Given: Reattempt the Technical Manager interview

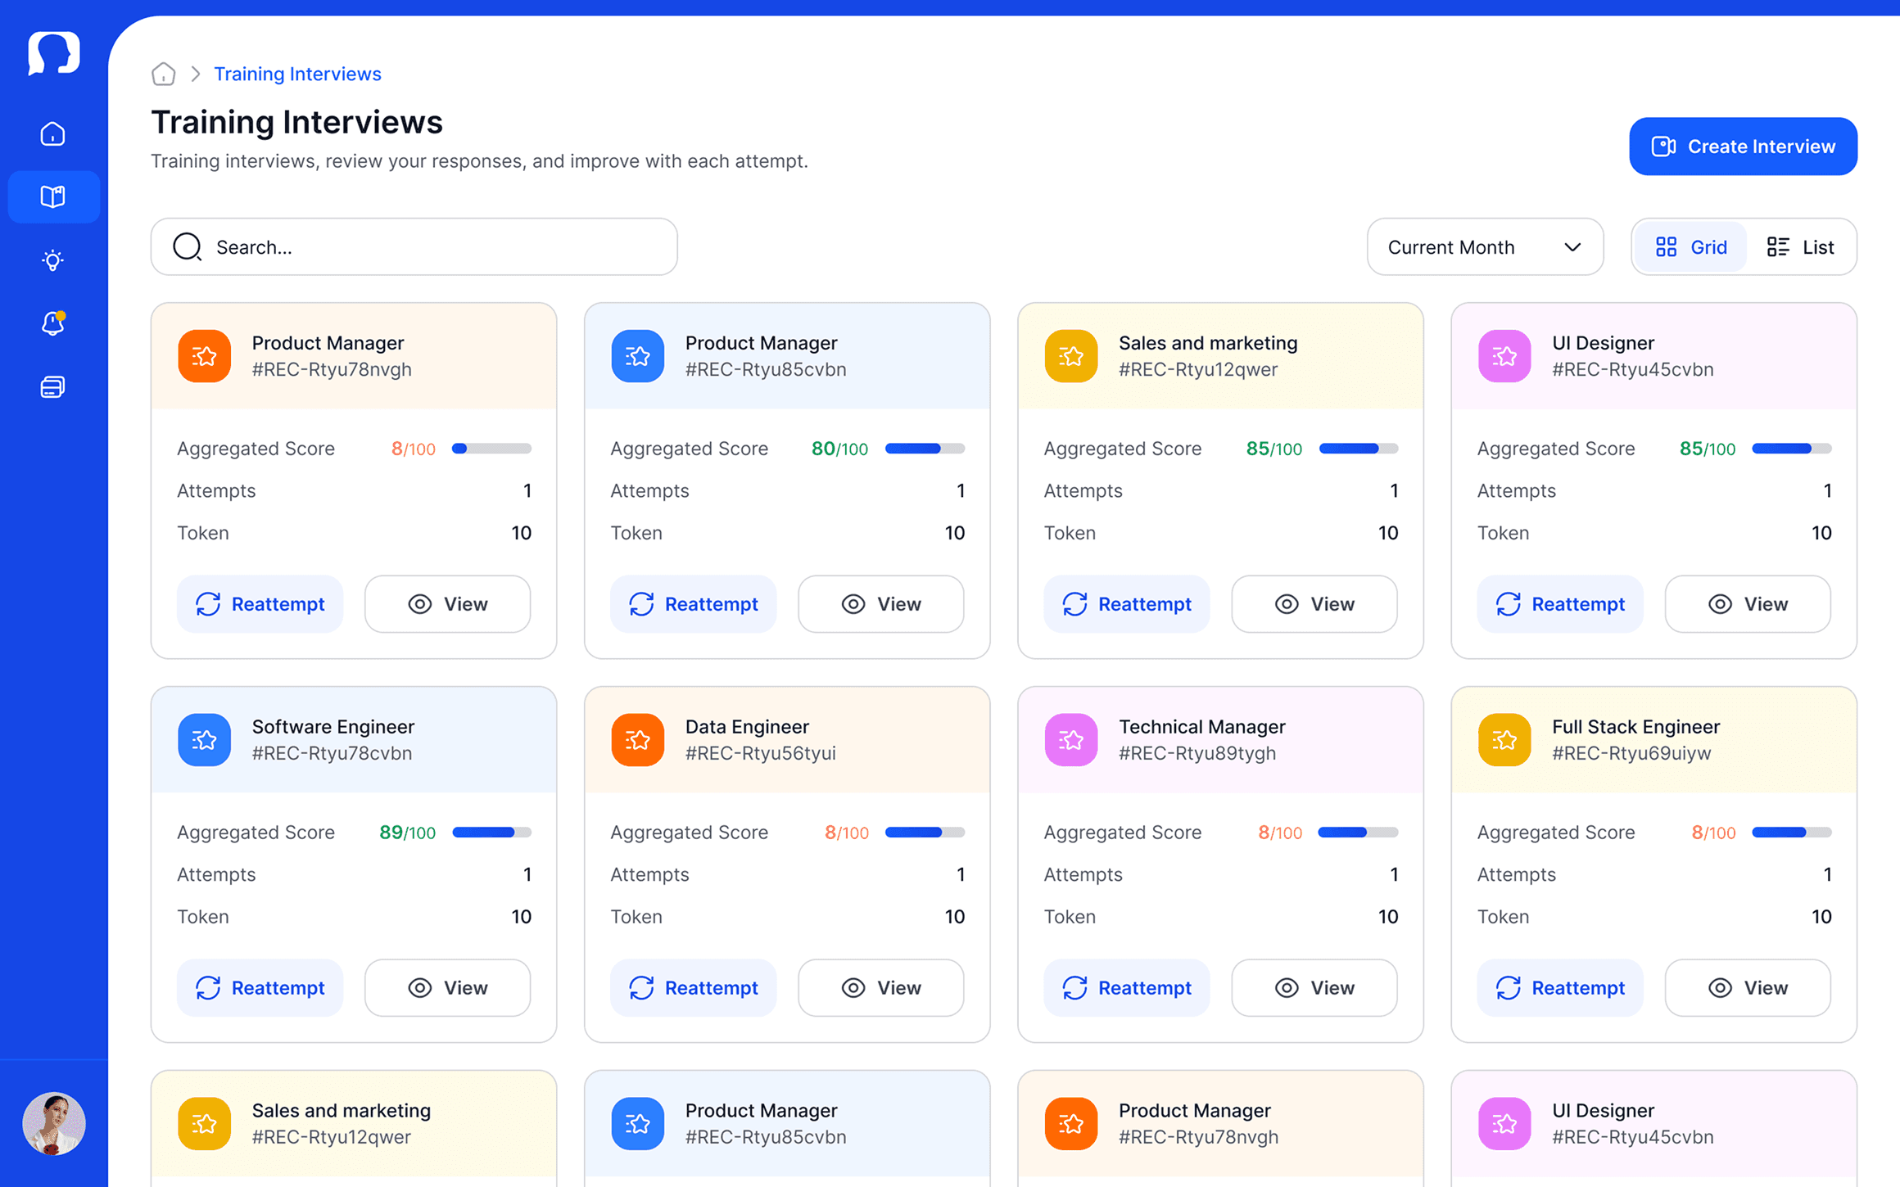Looking at the screenshot, I should pos(1126,988).
